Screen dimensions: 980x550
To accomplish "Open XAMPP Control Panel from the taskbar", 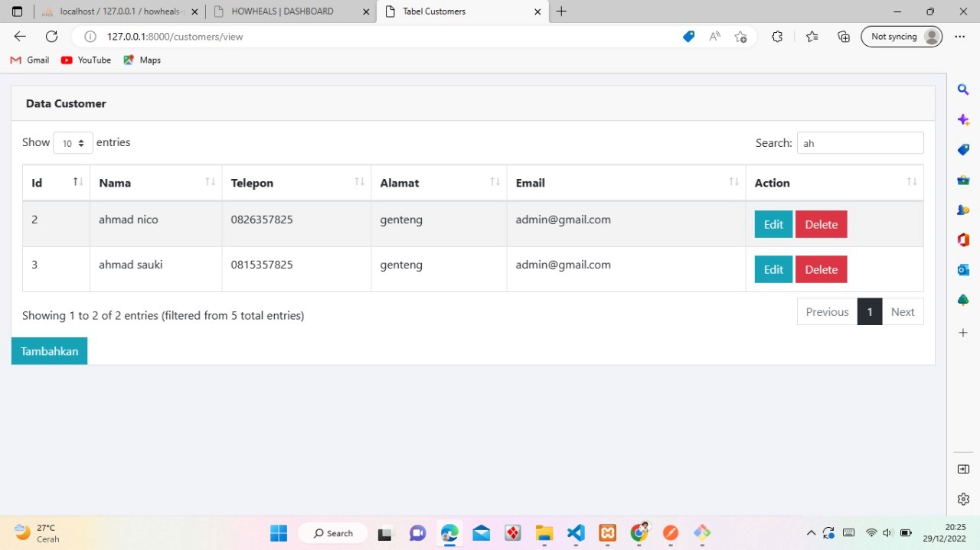I will 607,532.
